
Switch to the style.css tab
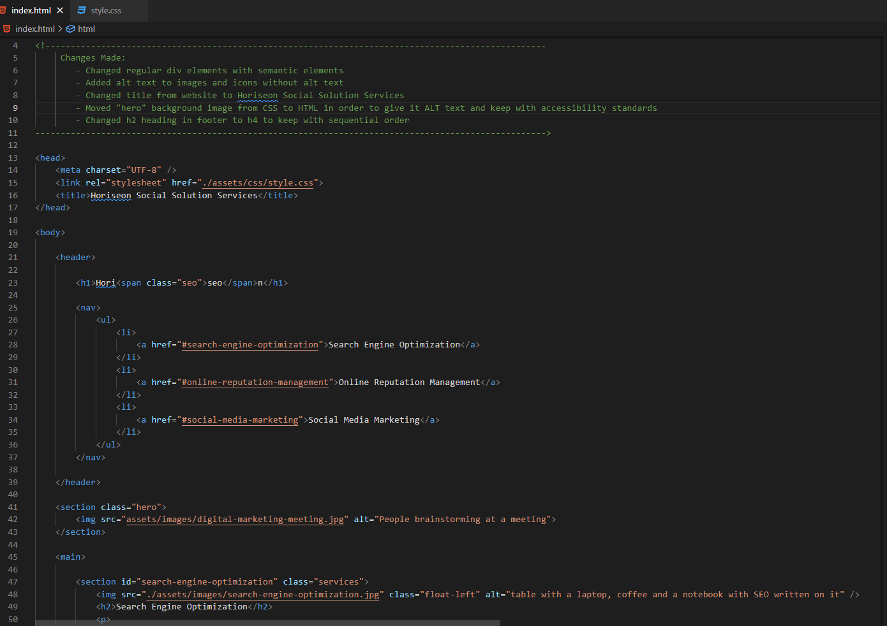pyautogui.click(x=105, y=10)
